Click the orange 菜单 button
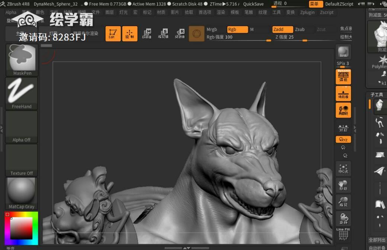The image size is (387, 250). tap(316, 4)
